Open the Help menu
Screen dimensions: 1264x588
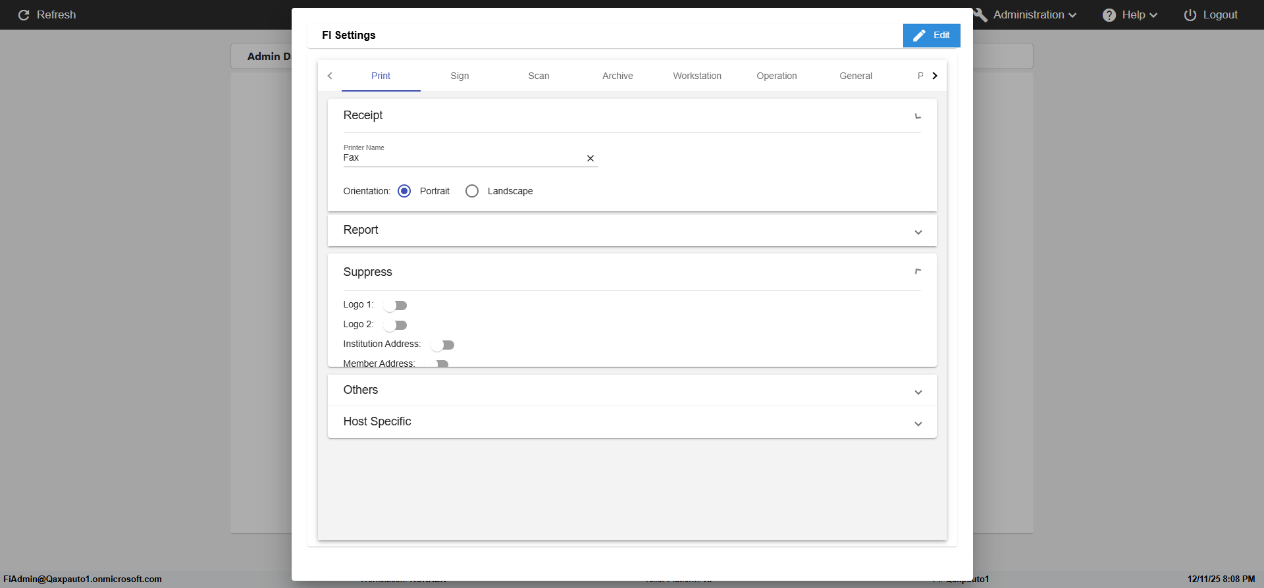1130,15
